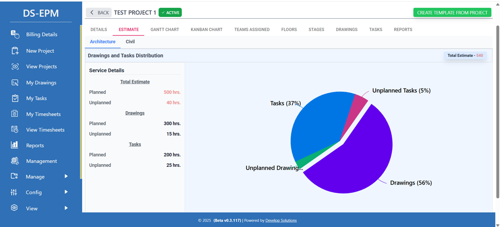
Task: Click the My Drawings sidebar icon
Action: [15, 83]
